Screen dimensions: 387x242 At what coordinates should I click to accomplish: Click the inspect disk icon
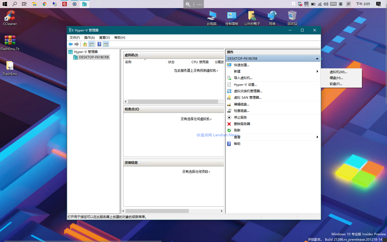pos(229,111)
